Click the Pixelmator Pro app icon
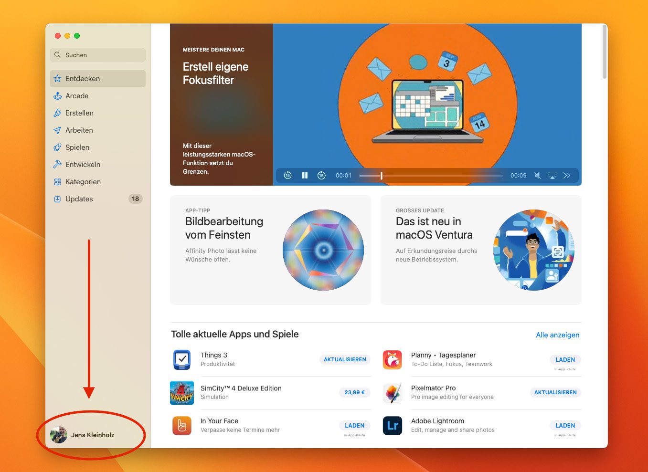This screenshot has height=472, width=648. pos(393,393)
